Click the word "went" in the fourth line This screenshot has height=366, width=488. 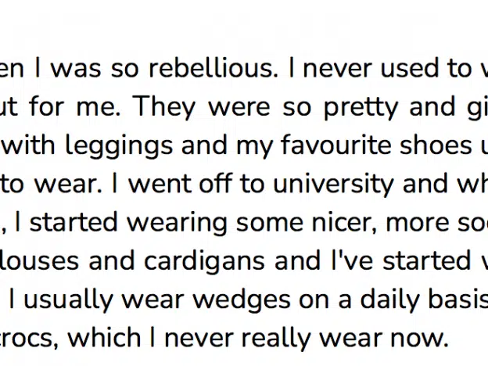coord(160,185)
